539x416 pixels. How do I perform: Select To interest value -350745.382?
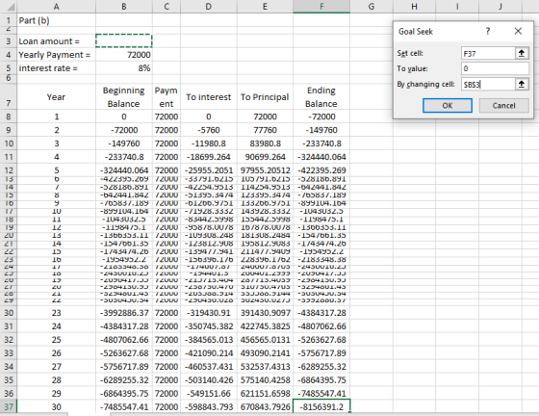point(209,326)
